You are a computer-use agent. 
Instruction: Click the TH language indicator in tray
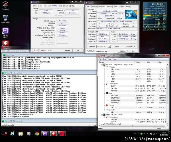point(135,133)
